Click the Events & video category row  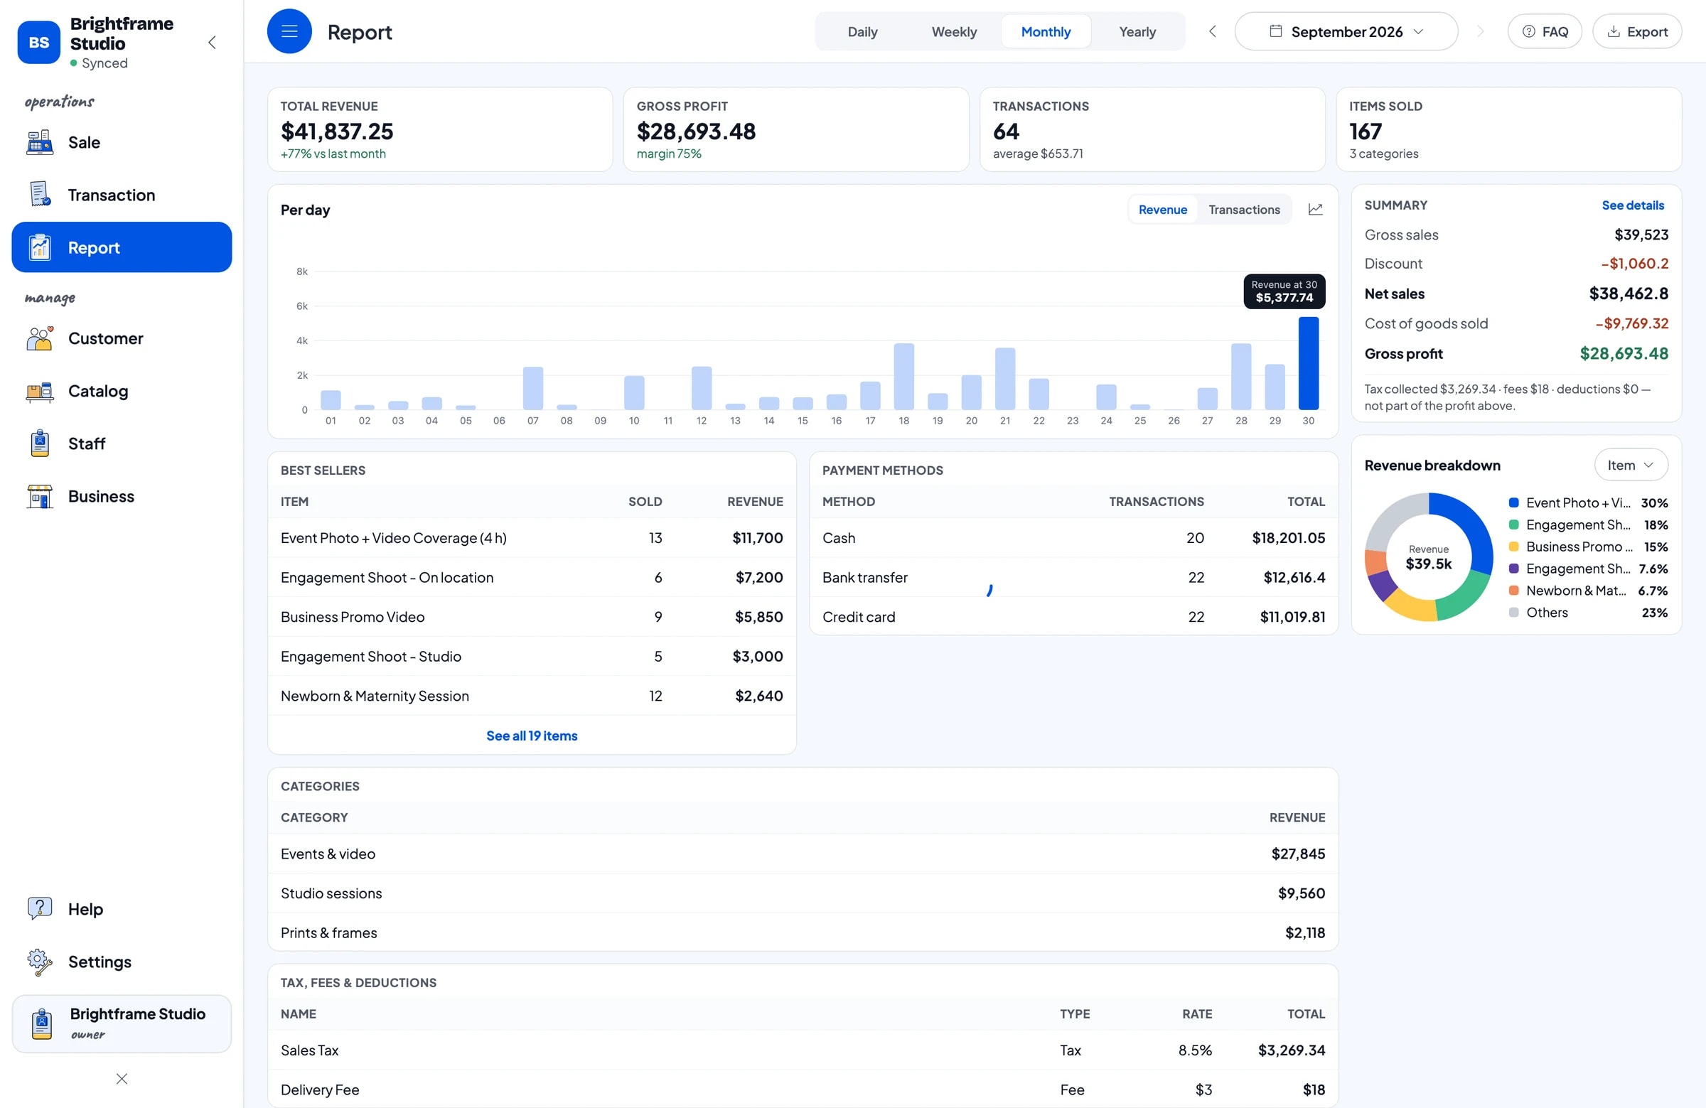[803, 854]
